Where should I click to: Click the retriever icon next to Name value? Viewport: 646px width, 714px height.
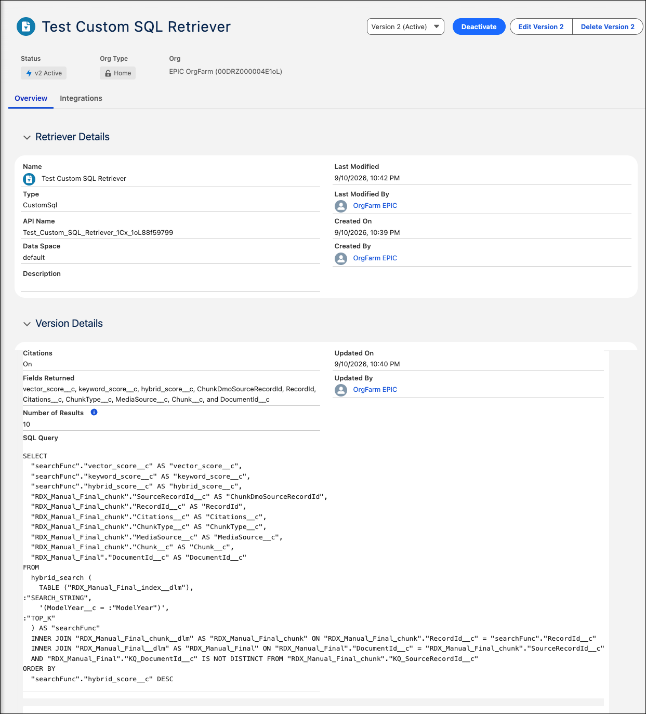tap(29, 179)
